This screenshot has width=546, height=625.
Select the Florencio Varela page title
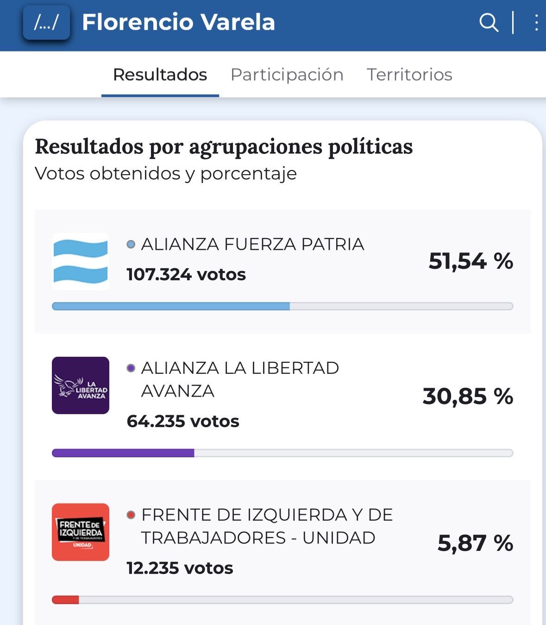coord(178,22)
